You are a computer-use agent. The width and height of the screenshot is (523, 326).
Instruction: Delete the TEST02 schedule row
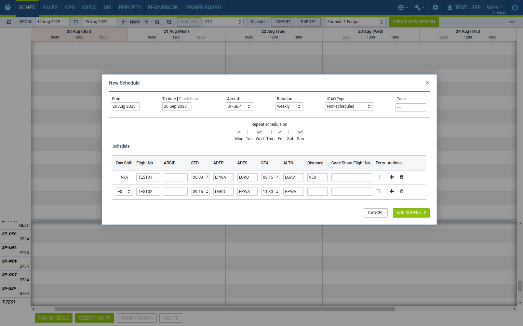tap(401, 191)
